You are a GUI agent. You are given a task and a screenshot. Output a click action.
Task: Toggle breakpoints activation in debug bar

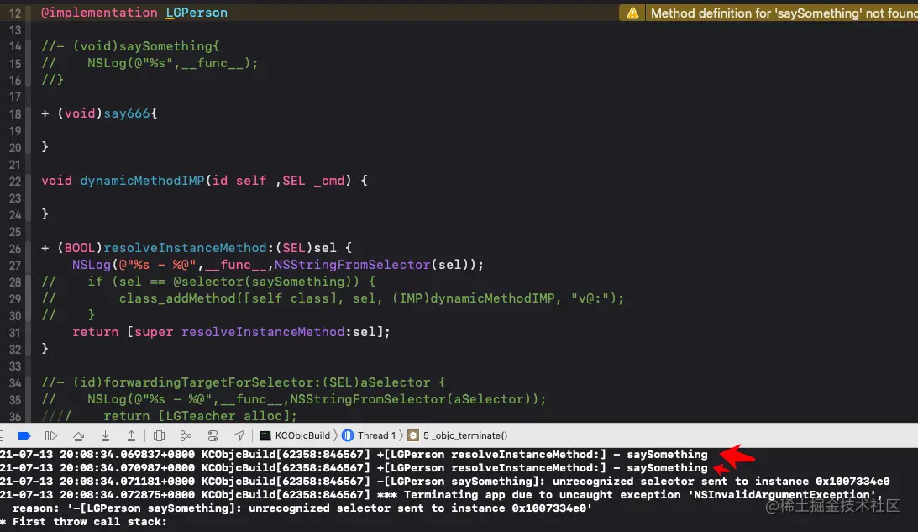(24, 435)
